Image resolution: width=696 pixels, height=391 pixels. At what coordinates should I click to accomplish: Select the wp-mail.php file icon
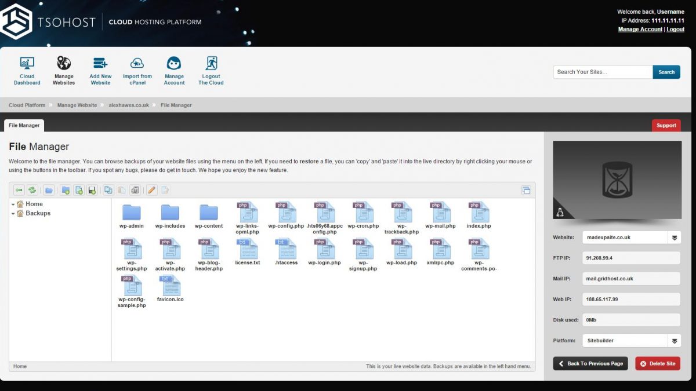pyautogui.click(x=440, y=212)
